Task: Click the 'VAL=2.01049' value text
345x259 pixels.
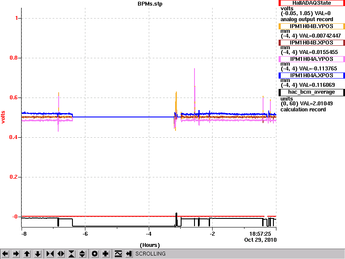Action: point(317,104)
